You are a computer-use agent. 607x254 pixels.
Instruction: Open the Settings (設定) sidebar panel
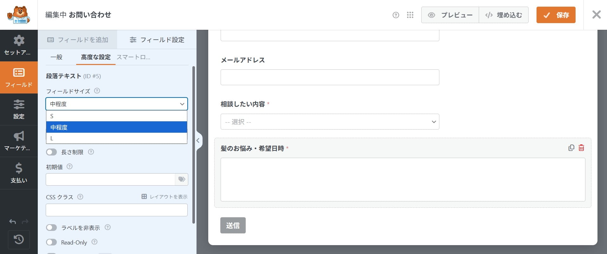(19, 109)
